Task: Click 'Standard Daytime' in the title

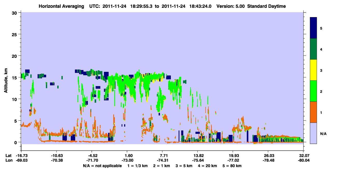Action: [266, 6]
